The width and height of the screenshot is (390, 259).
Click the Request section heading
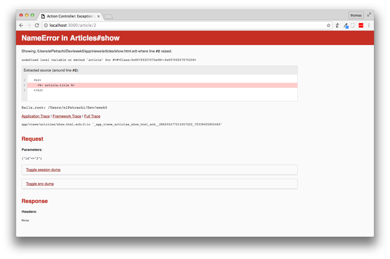32,139
